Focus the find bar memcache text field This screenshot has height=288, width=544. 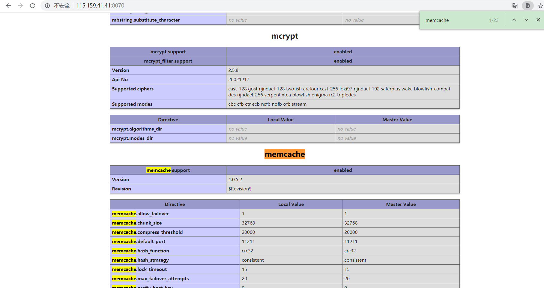454,20
